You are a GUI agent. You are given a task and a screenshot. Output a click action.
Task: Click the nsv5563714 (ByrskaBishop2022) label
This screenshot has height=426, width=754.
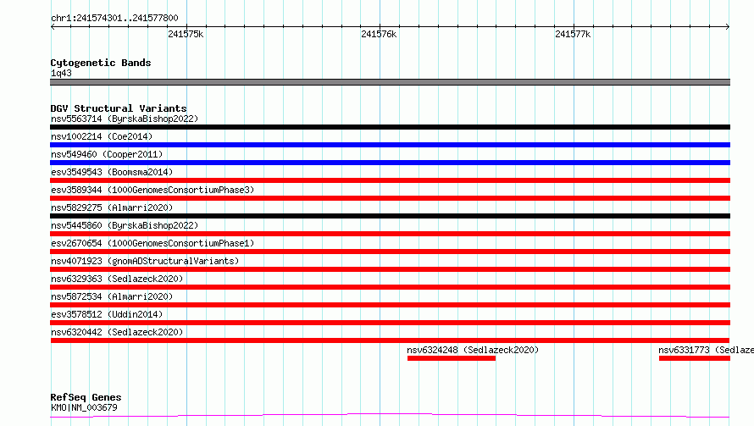pyautogui.click(x=125, y=119)
